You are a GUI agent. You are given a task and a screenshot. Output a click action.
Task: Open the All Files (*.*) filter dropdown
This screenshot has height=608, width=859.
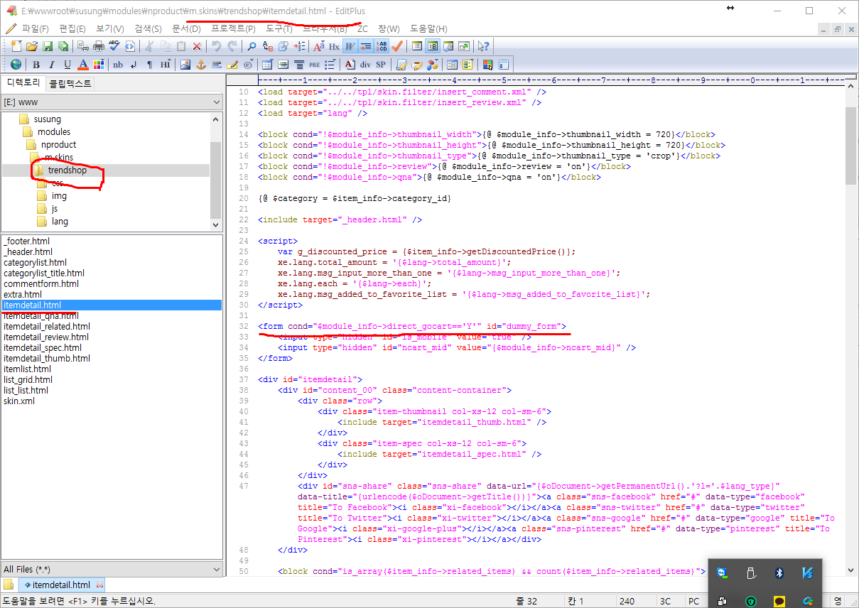point(112,569)
